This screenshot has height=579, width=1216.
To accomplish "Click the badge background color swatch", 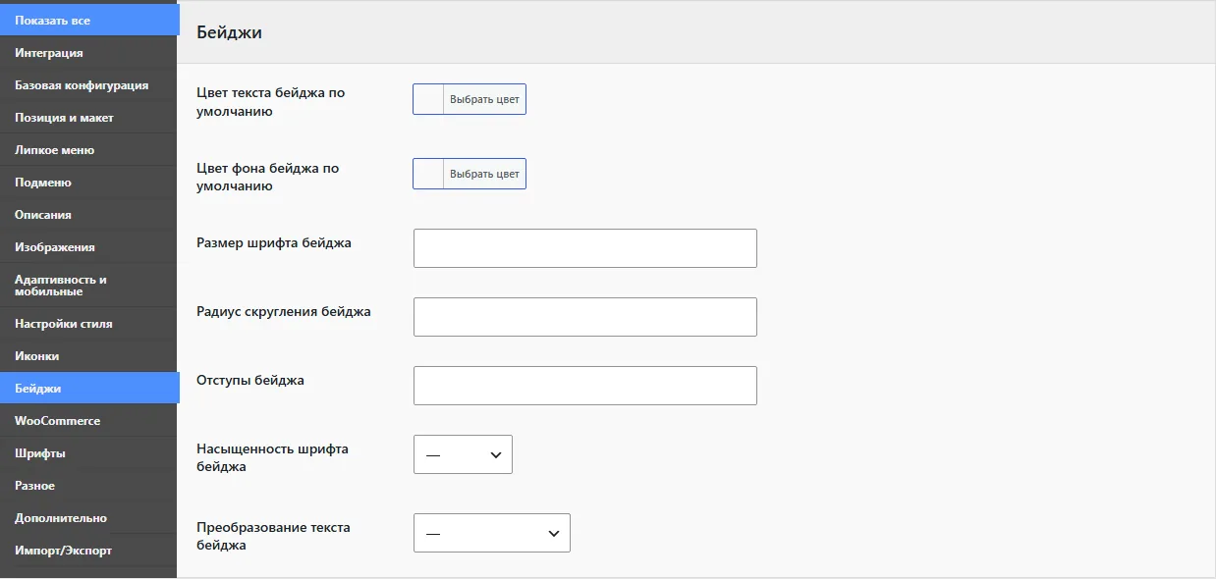I will [x=428, y=174].
